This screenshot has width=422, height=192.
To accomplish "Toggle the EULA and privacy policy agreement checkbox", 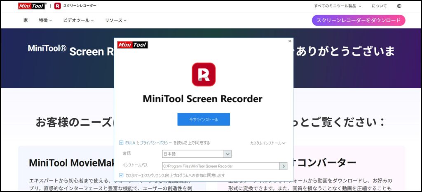I will [121, 143].
